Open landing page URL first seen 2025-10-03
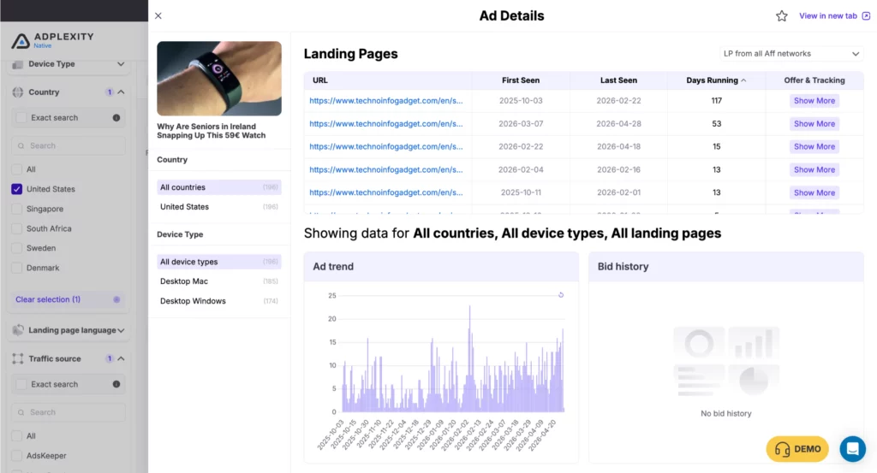The height and width of the screenshot is (473, 877). point(386,101)
